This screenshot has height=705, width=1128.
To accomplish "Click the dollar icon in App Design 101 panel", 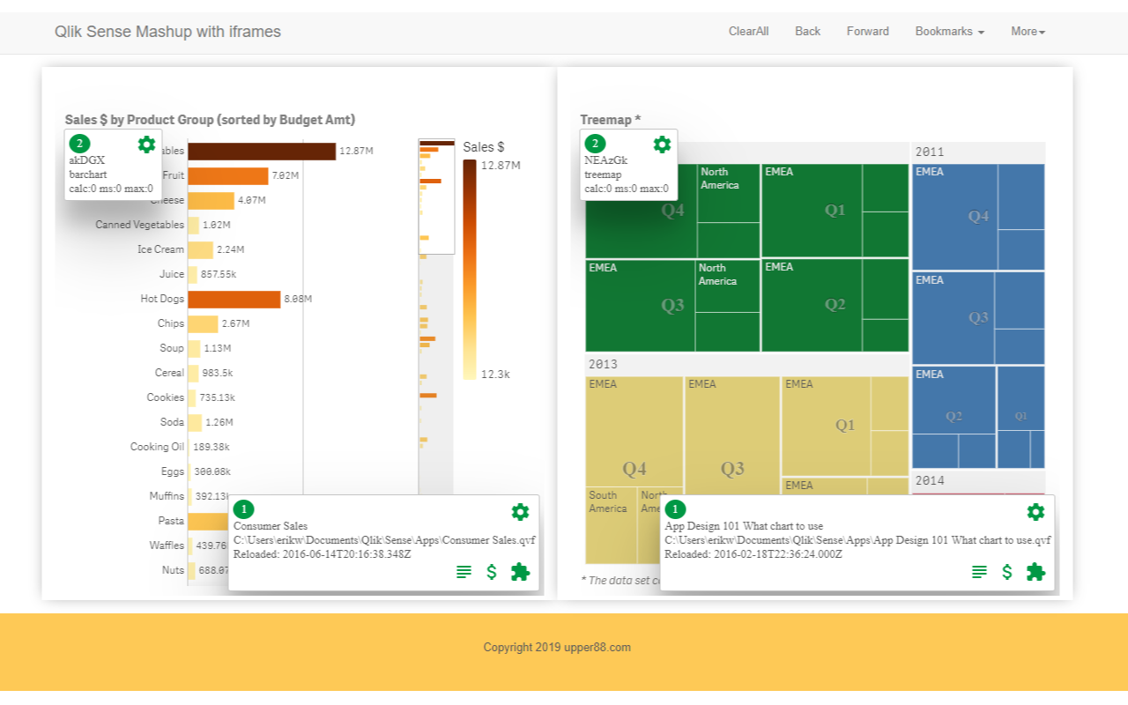I will click(x=1007, y=572).
